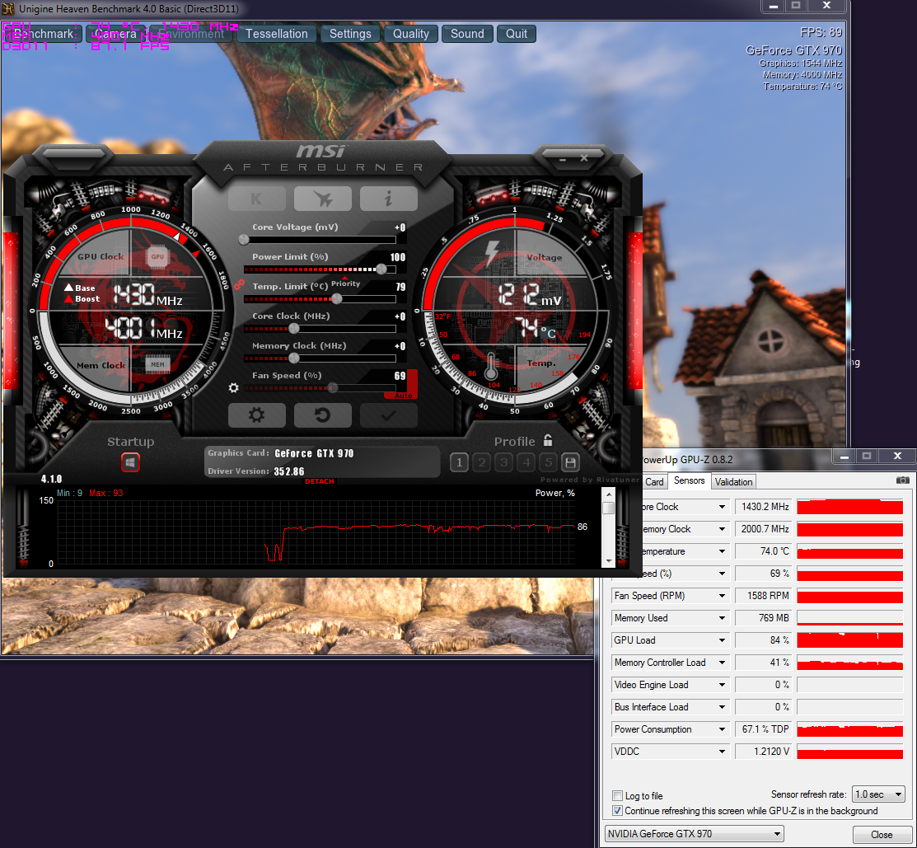This screenshot has width=917, height=848.
Task: Open fan speed settings gear icon
Action: [x=233, y=388]
